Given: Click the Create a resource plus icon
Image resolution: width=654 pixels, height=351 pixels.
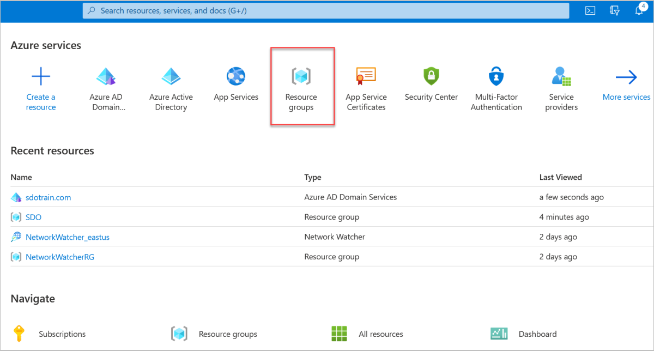Looking at the screenshot, I should point(41,77).
